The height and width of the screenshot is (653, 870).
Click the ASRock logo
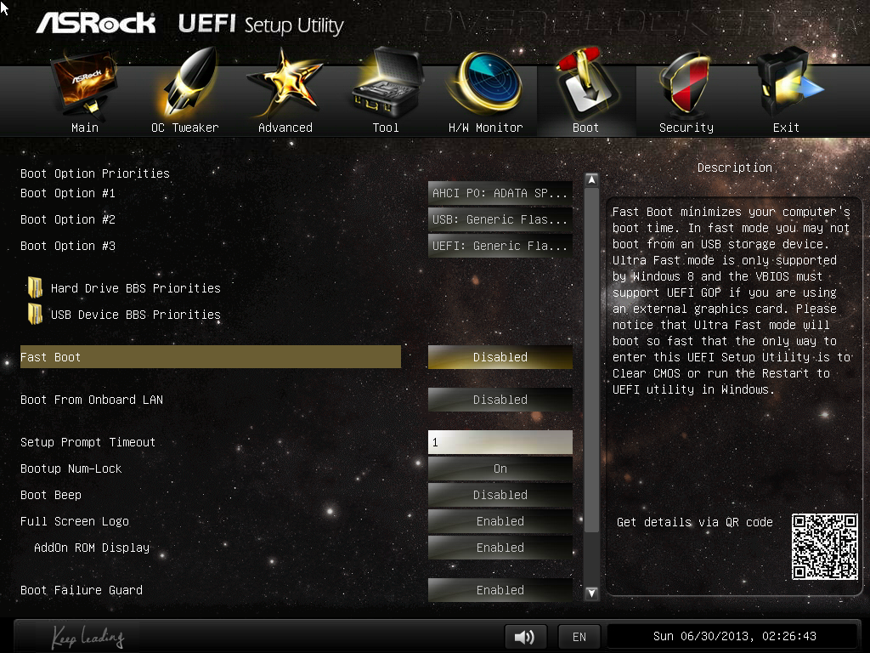[x=96, y=23]
